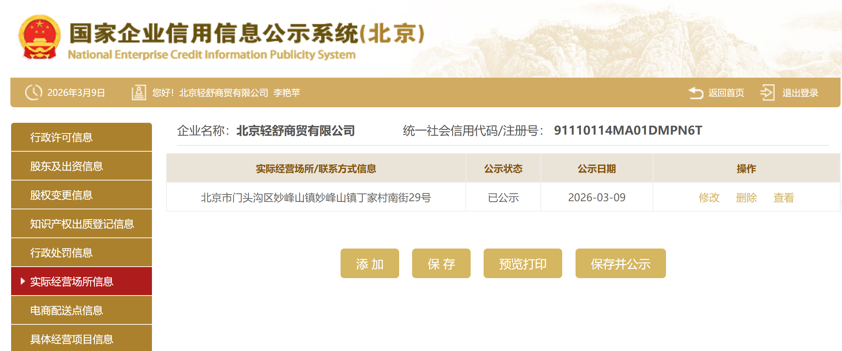Select 股权变更信息 in the sidebar

click(x=82, y=195)
